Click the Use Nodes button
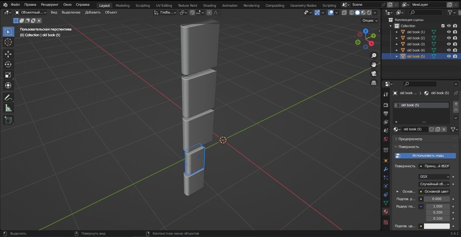The image size is (461, 237). pyautogui.click(x=425, y=156)
